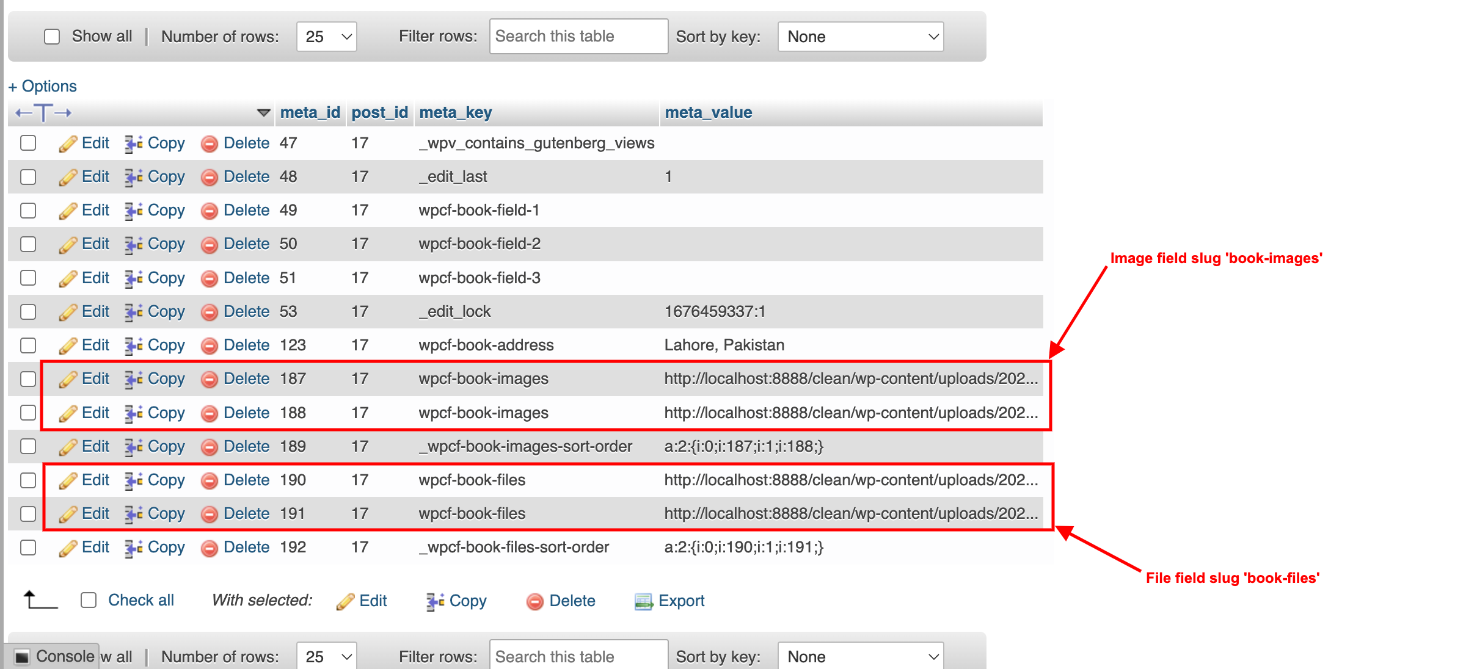This screenshot has width=1466, height=669.
Task: Click the Copy icon in With selected
Action: tap(436, 602)
